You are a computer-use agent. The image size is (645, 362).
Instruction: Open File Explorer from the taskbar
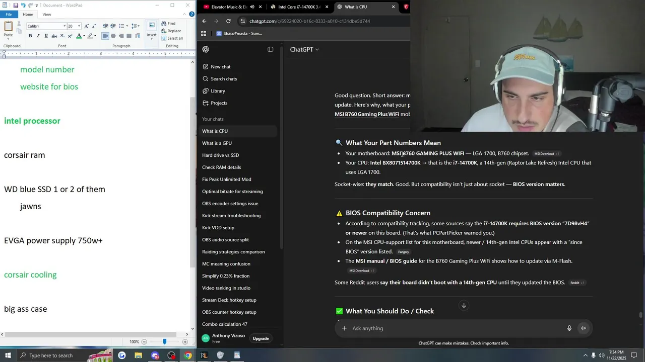[x=138, y=355]
